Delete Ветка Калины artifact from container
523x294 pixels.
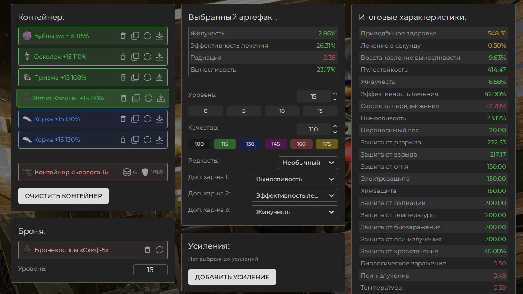[x=124, y=98]
